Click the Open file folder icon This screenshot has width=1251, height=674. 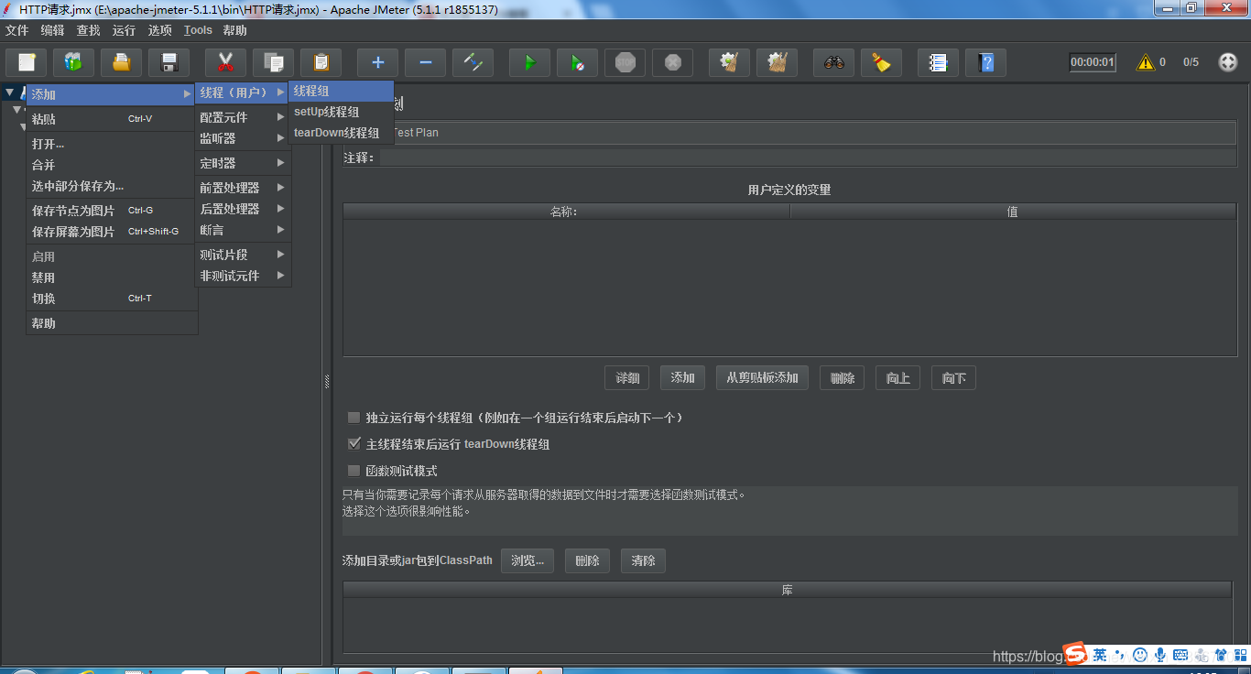click(121, 62)
